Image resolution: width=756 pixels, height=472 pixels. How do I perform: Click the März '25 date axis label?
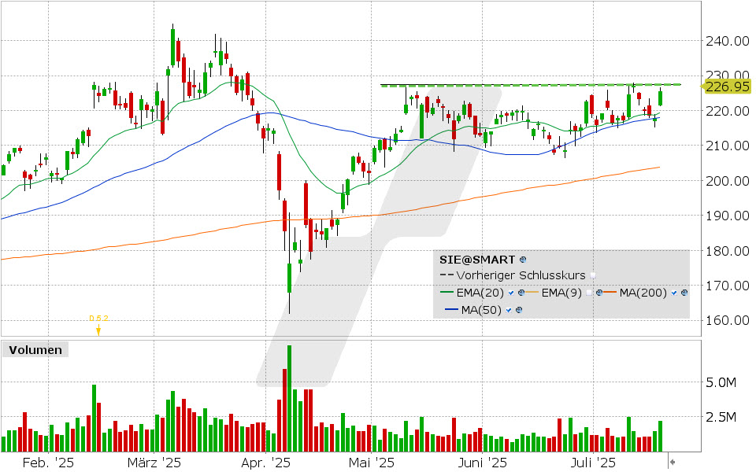(154, 463)
